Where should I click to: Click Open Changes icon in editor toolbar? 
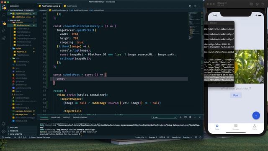pos(190,6)
